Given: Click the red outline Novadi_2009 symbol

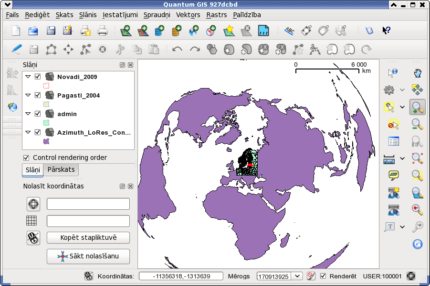Looking at the screenshot, I should 46,86.
